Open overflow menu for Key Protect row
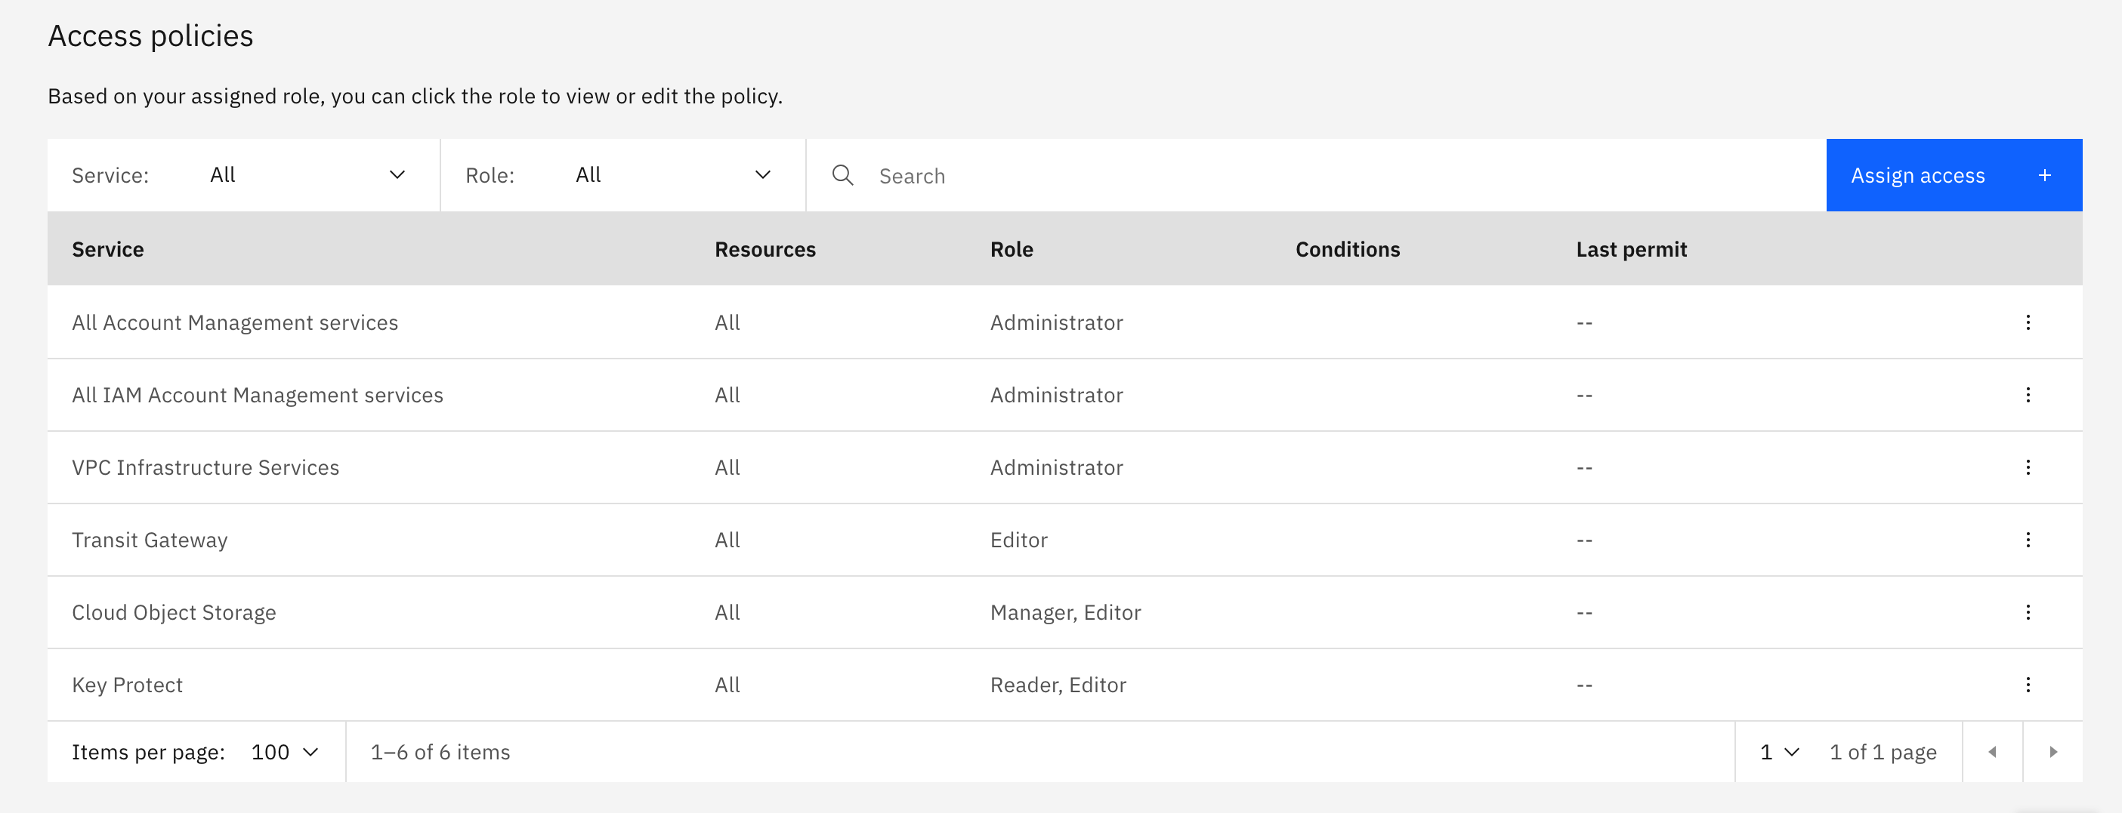 point(2029,684)
